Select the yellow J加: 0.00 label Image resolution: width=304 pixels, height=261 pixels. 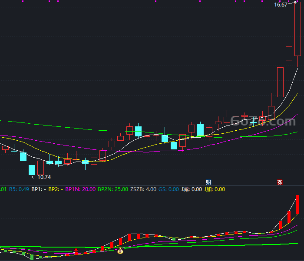[x=215, y=189]
